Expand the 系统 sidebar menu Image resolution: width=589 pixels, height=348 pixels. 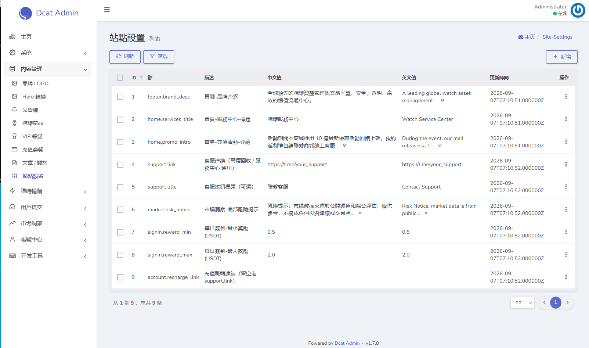click(x=48, y=53)
